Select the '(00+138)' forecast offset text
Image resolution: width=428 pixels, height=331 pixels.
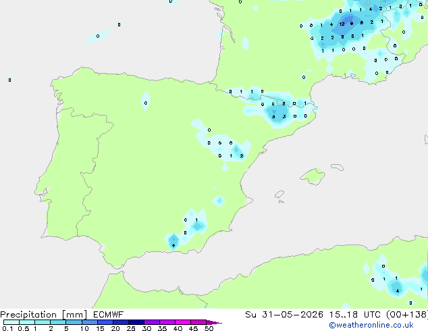(406, 315)
